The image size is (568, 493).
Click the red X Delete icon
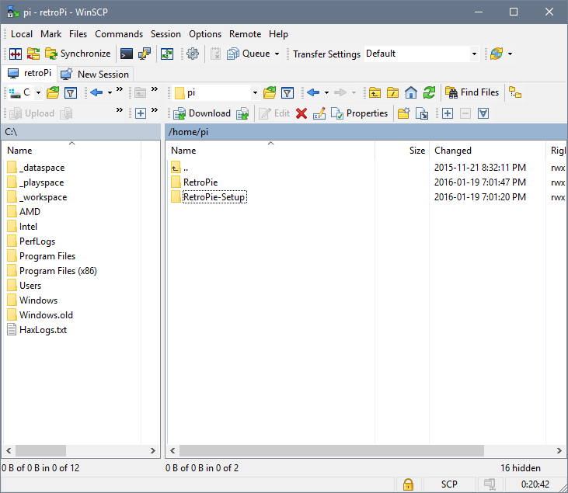(x=301, y=113)
